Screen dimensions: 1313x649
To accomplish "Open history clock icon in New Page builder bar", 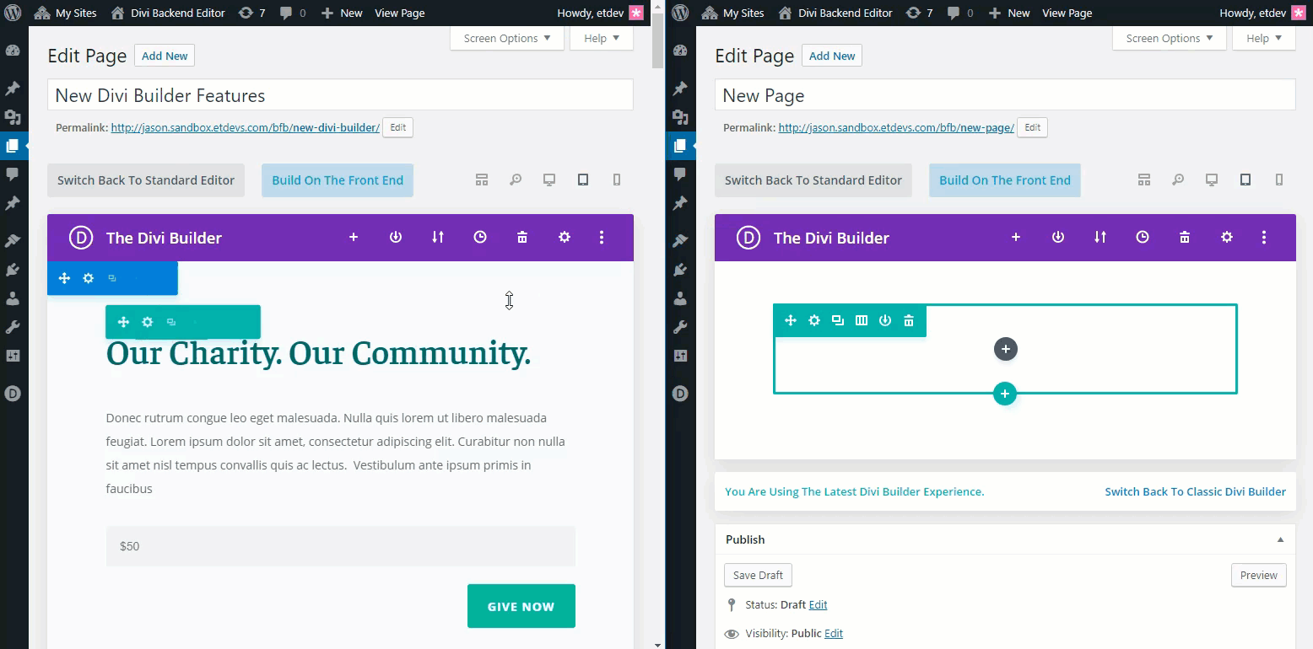I will (x=1143, y=238).
